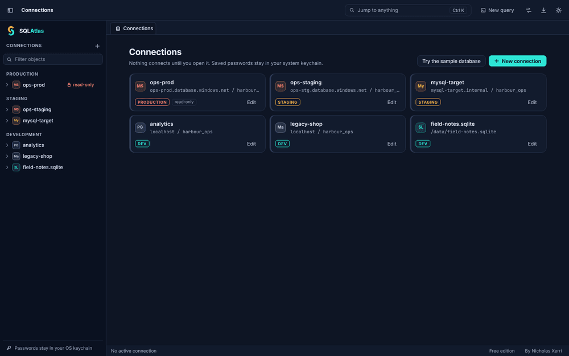Viewport: 569px width, 356px height.
Task: Click the STAGING badge on mysql-target card
Action: tap(428, 102)
